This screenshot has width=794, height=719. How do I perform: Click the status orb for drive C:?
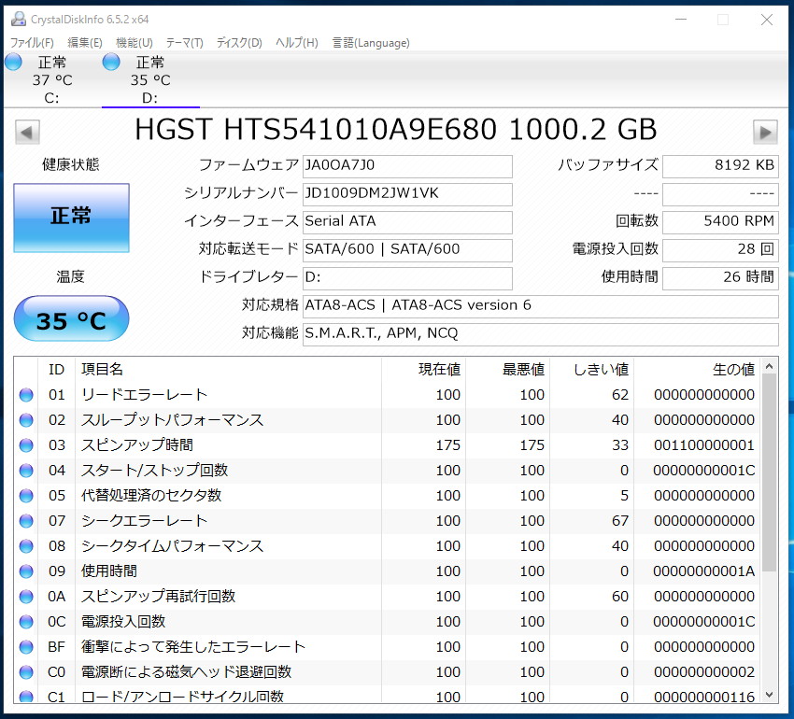(x=14, y=63)
